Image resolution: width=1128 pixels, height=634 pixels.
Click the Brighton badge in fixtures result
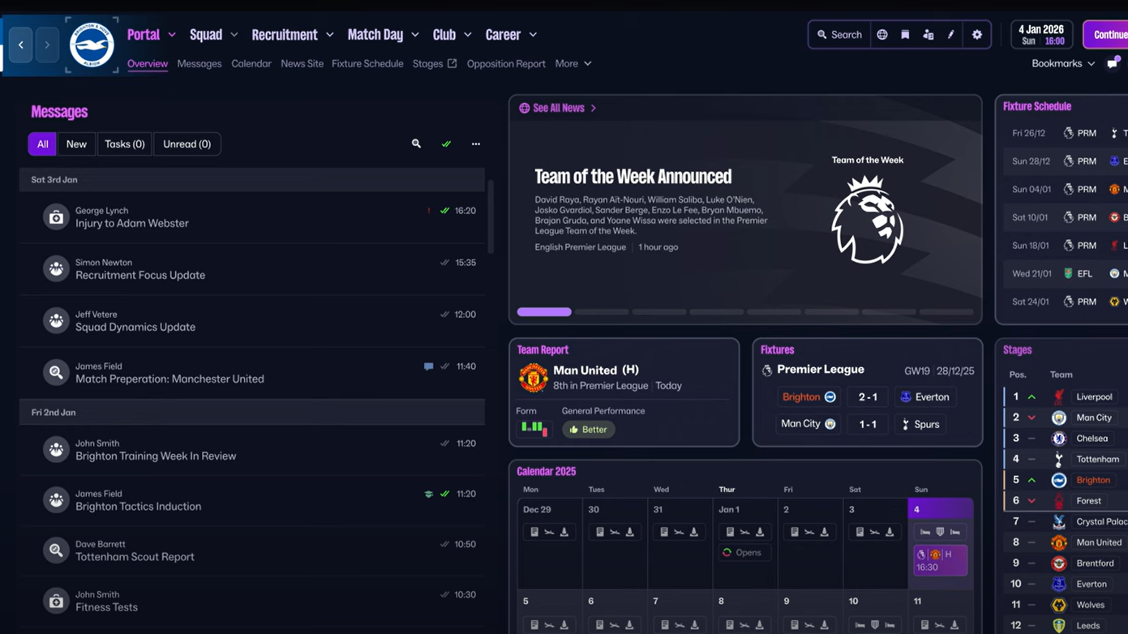[x=830, y=396]
